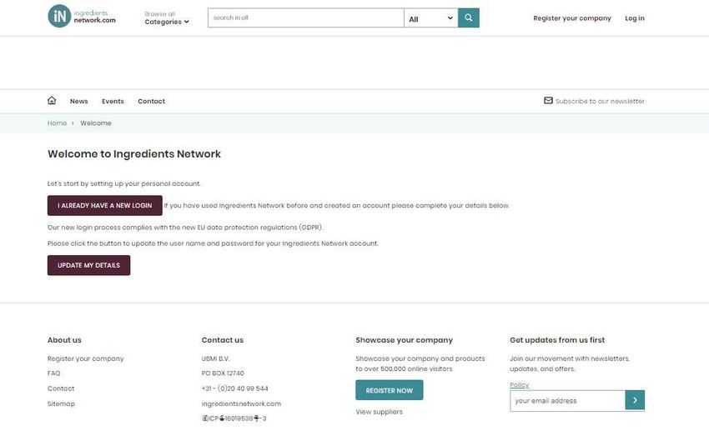Open the home icon in navigation bar

52,100
